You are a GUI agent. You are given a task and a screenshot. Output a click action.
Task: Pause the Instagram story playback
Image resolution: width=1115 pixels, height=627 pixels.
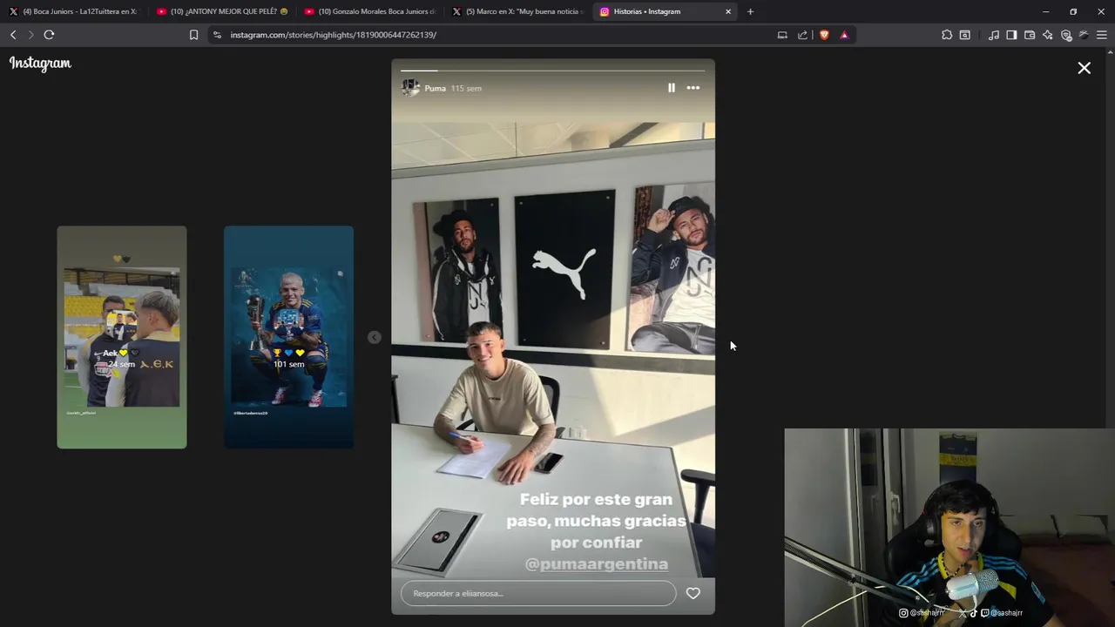[x=671, y=88]
